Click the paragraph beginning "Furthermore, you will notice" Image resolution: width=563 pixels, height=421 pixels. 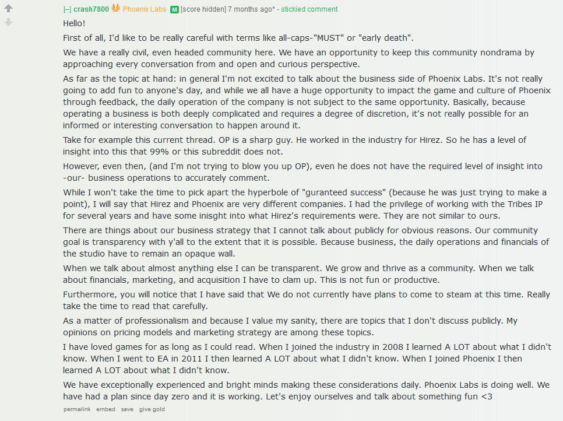[307, 300]
